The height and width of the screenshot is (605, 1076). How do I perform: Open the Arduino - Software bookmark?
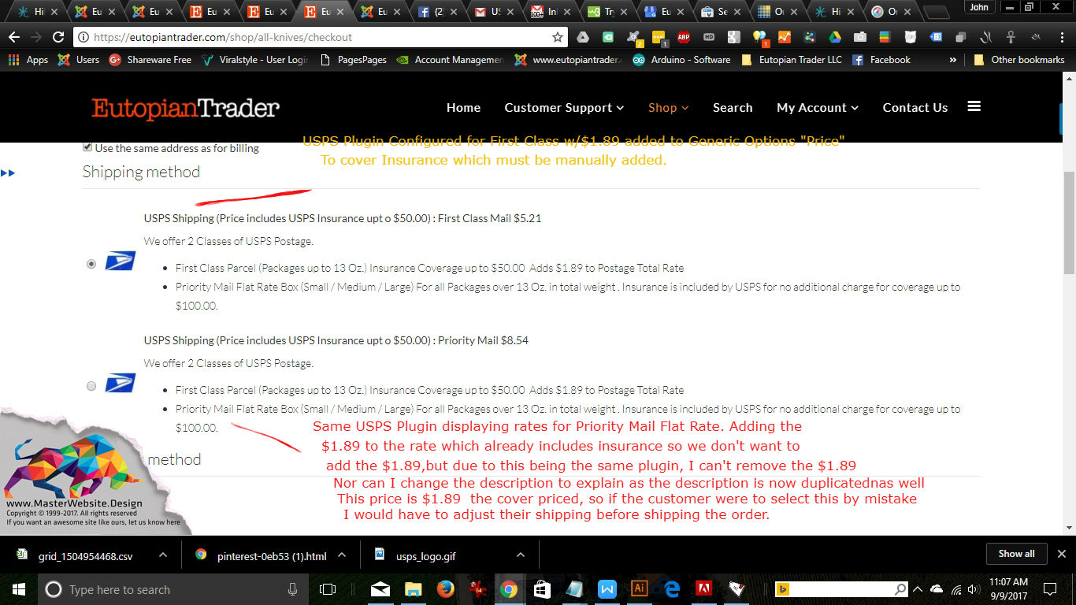pyautogui.click(x=681, y=60)
